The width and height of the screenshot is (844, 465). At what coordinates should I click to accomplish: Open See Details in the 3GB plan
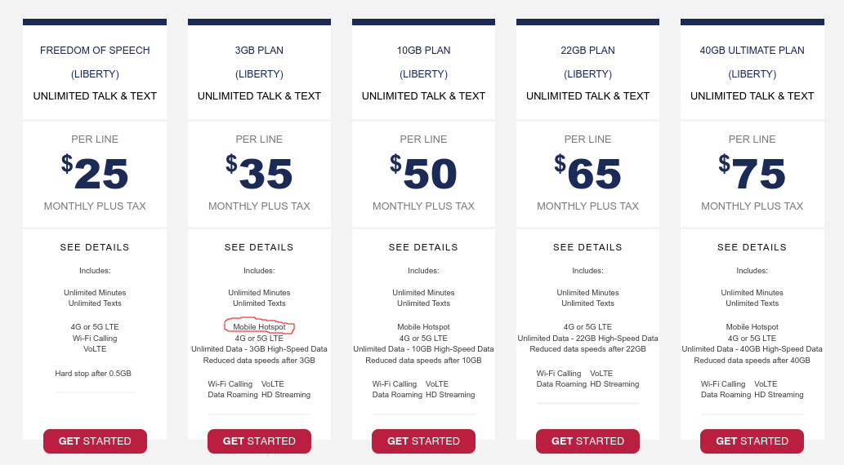pos(259,247)
